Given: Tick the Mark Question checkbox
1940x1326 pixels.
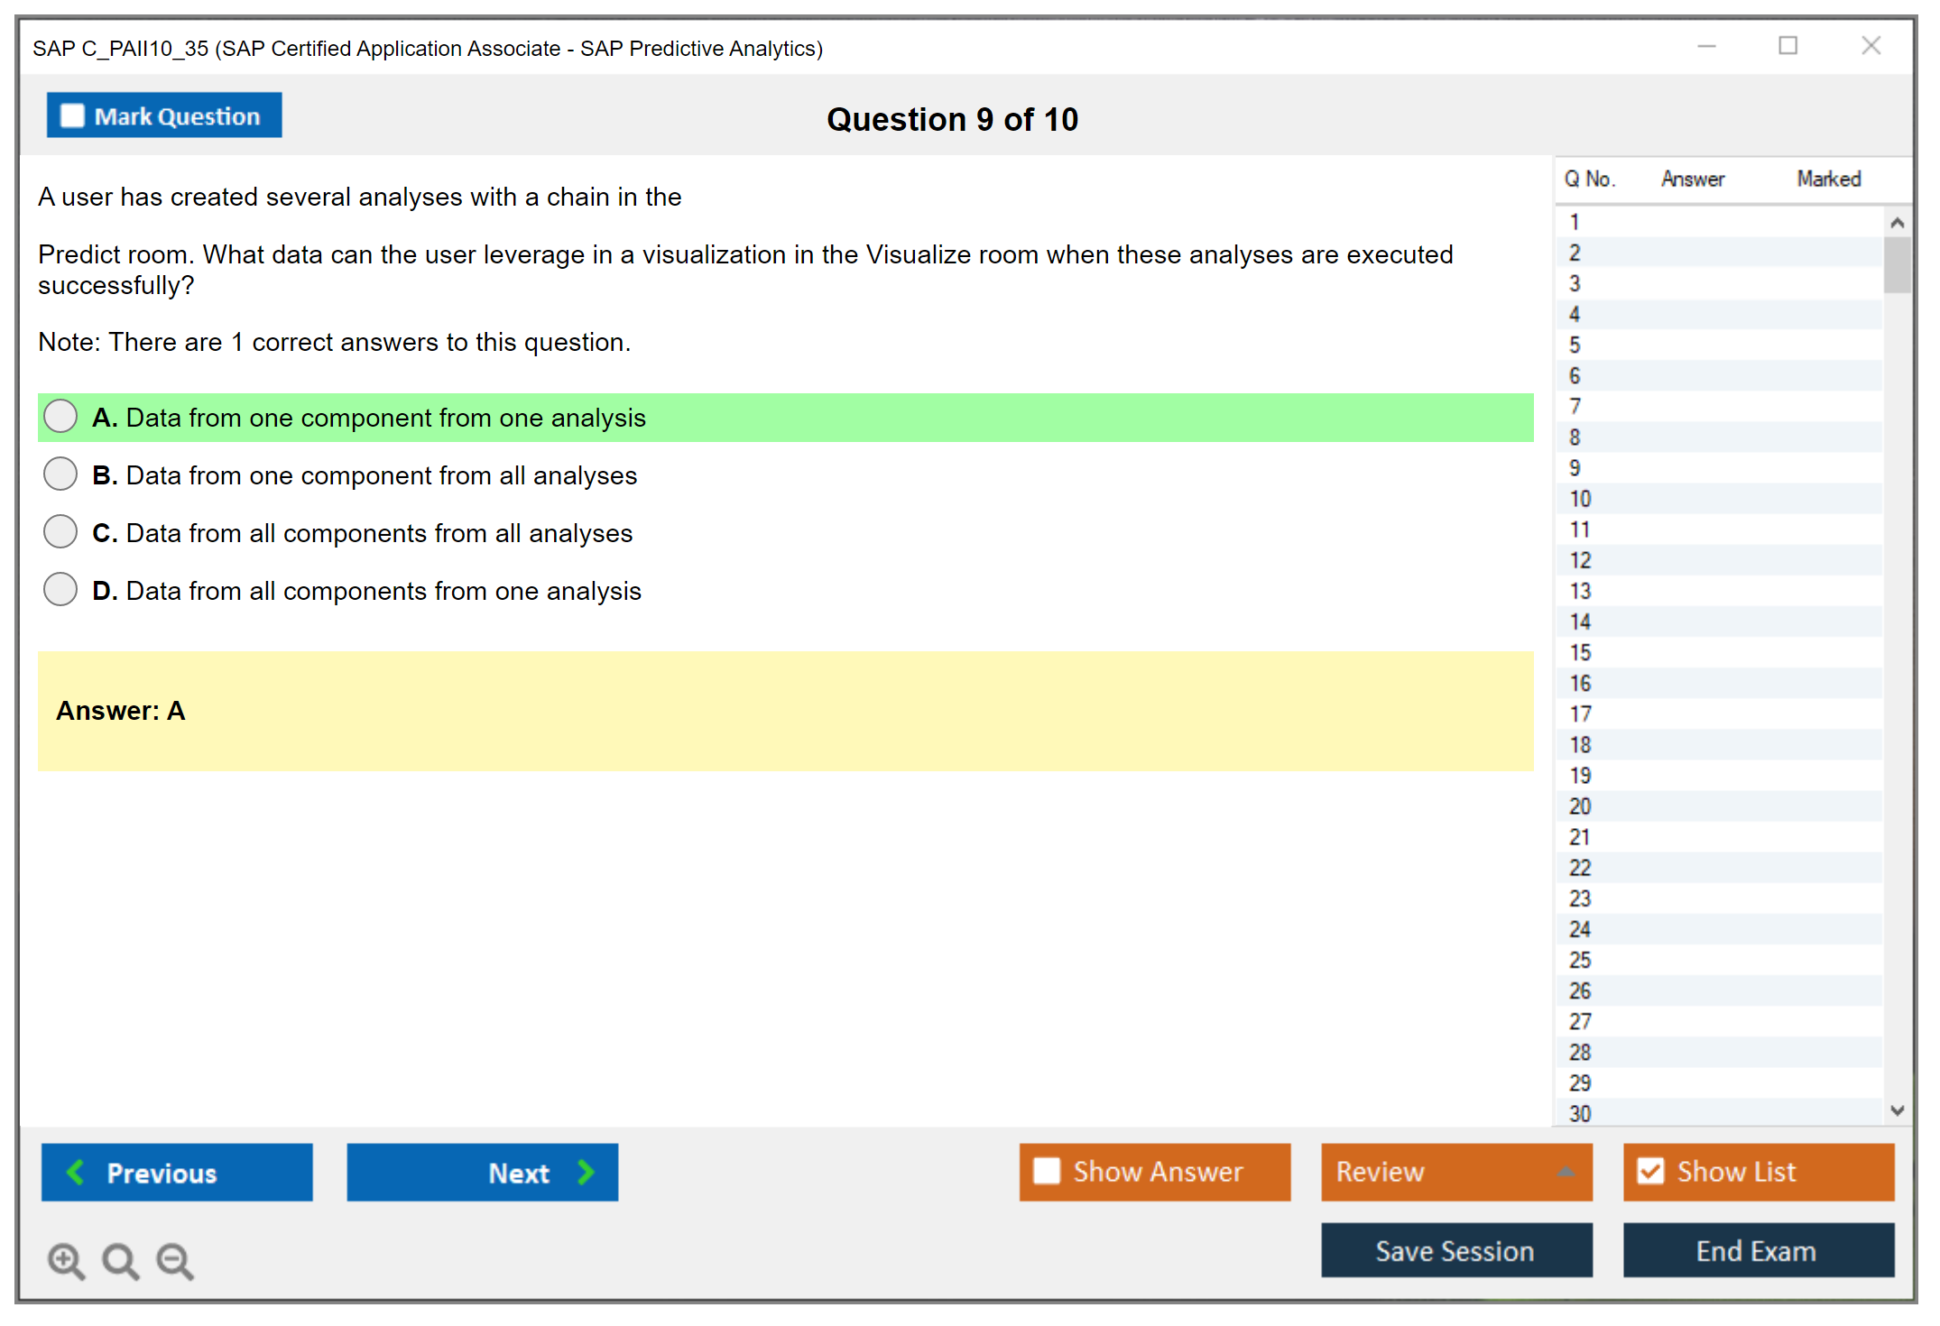Looking at the screenshot, I should [x=72, y=116].
